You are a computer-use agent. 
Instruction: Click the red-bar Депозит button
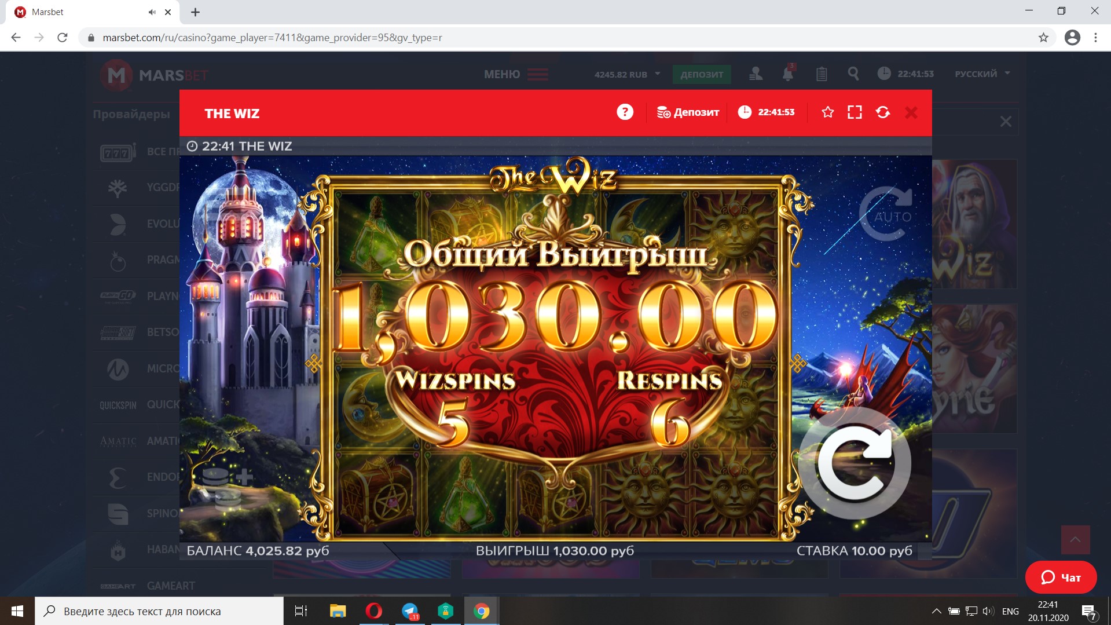[x=688, y=112]
